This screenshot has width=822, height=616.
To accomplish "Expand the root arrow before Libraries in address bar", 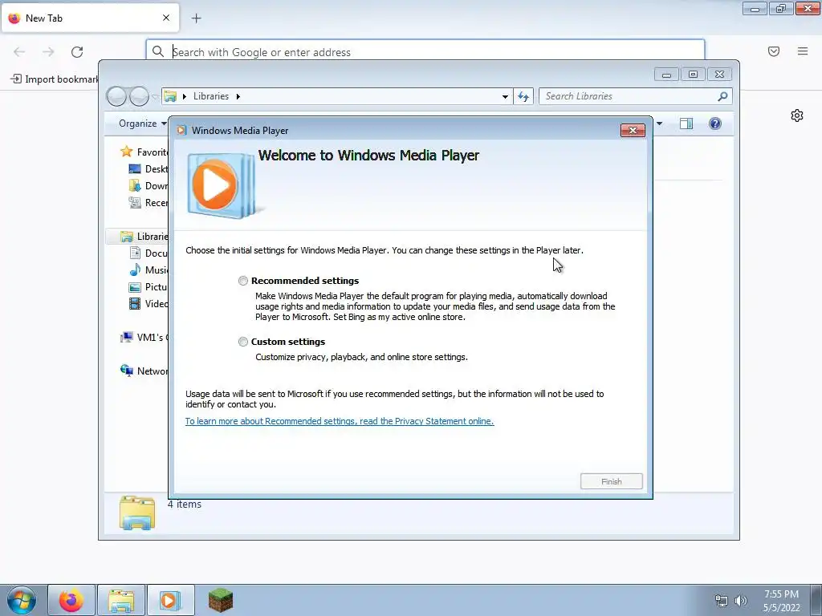I will coord(185,96).
